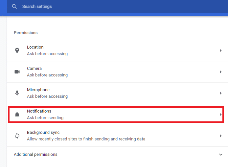Select the Camera permission label

point(34,69)
